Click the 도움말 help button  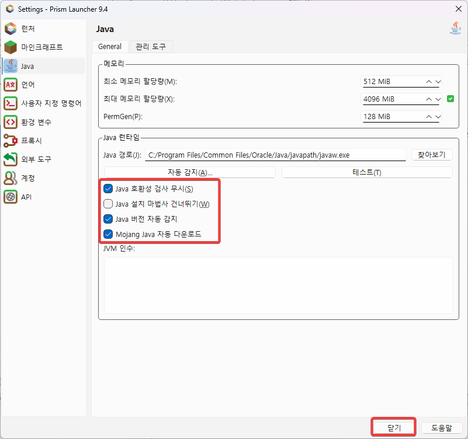tap(442, 428)
